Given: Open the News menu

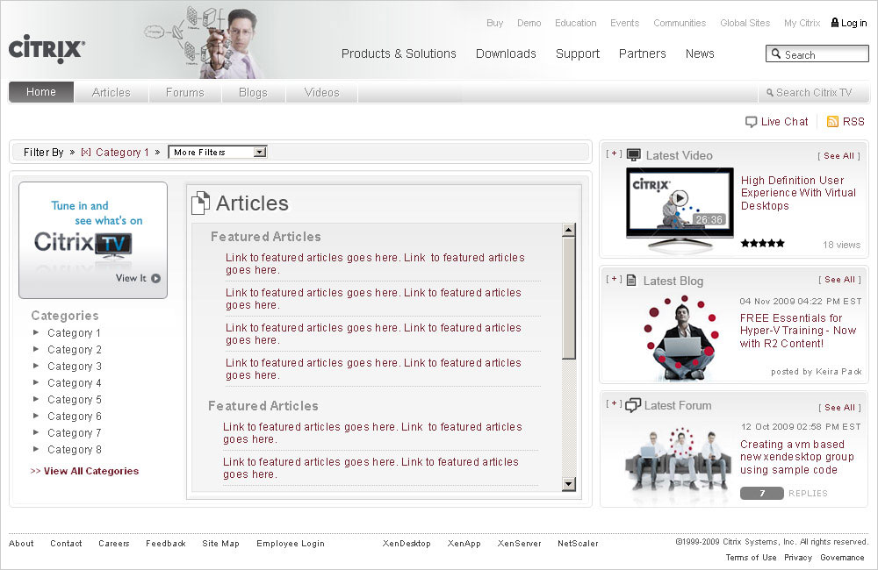Looking at the screenshot, I should click(x=700, y=53).
